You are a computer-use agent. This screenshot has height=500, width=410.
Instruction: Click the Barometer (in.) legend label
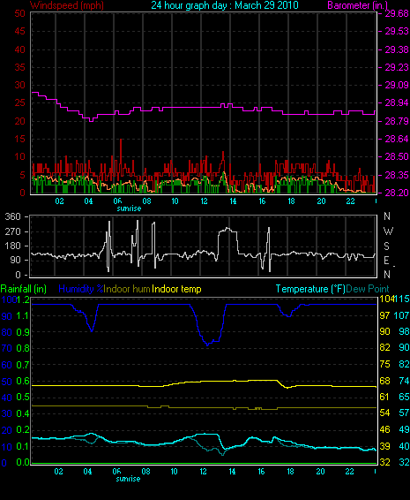point(358,5)
